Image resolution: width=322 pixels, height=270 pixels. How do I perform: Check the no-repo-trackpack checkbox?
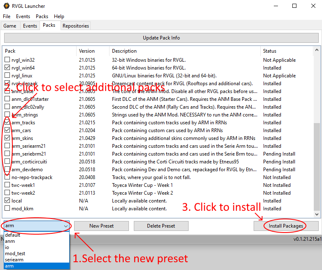(7, 177)
